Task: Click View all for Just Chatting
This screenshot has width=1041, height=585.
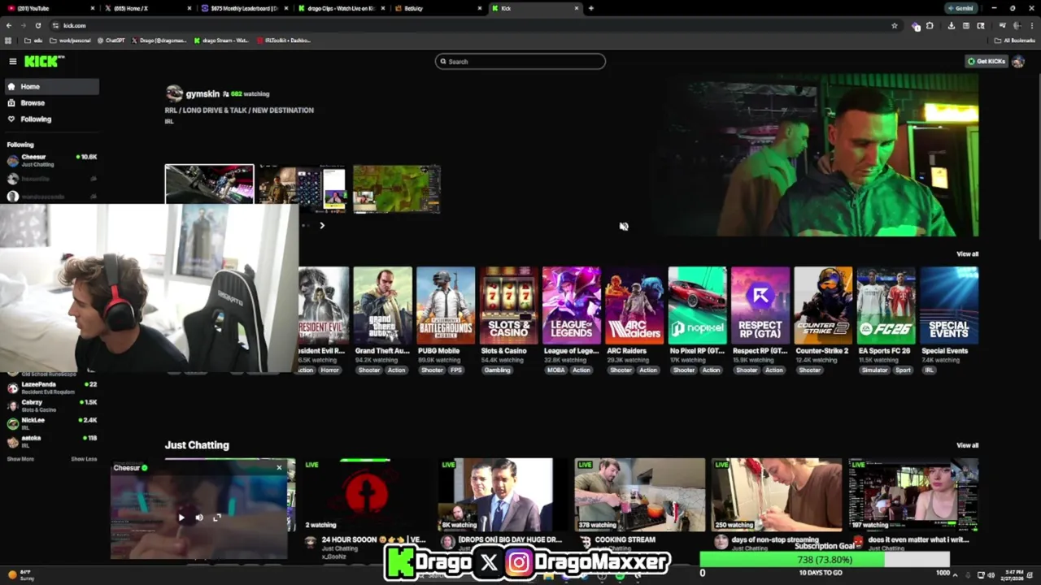Action: [x=967, y=445]
